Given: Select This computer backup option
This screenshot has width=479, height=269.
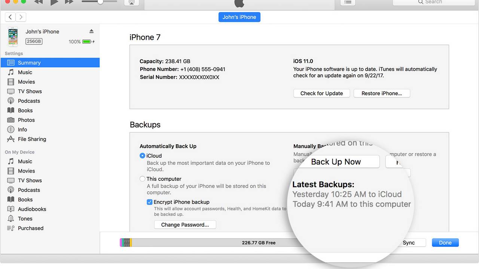Looking at the screenshot, I should tap(142, 179).
